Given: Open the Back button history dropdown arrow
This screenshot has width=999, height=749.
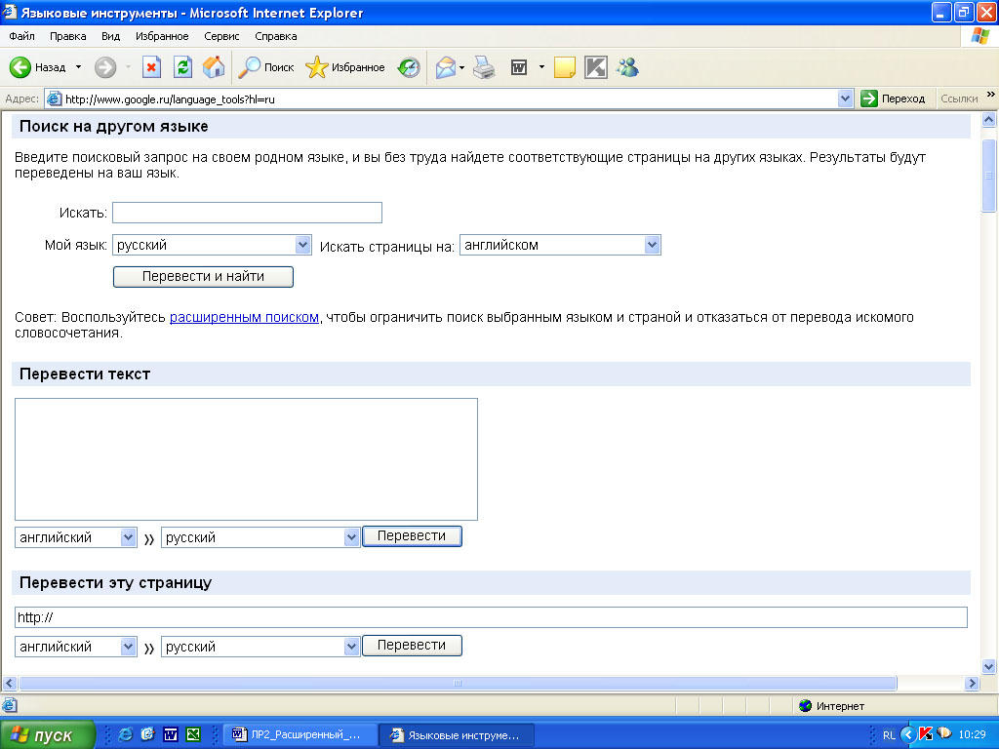Looking at the screenshot, I should click(78, 67).
